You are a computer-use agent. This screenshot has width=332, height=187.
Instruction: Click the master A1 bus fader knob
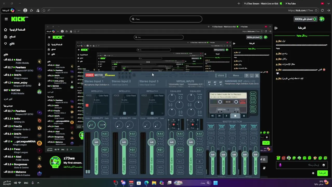click(x=212, y=155)
